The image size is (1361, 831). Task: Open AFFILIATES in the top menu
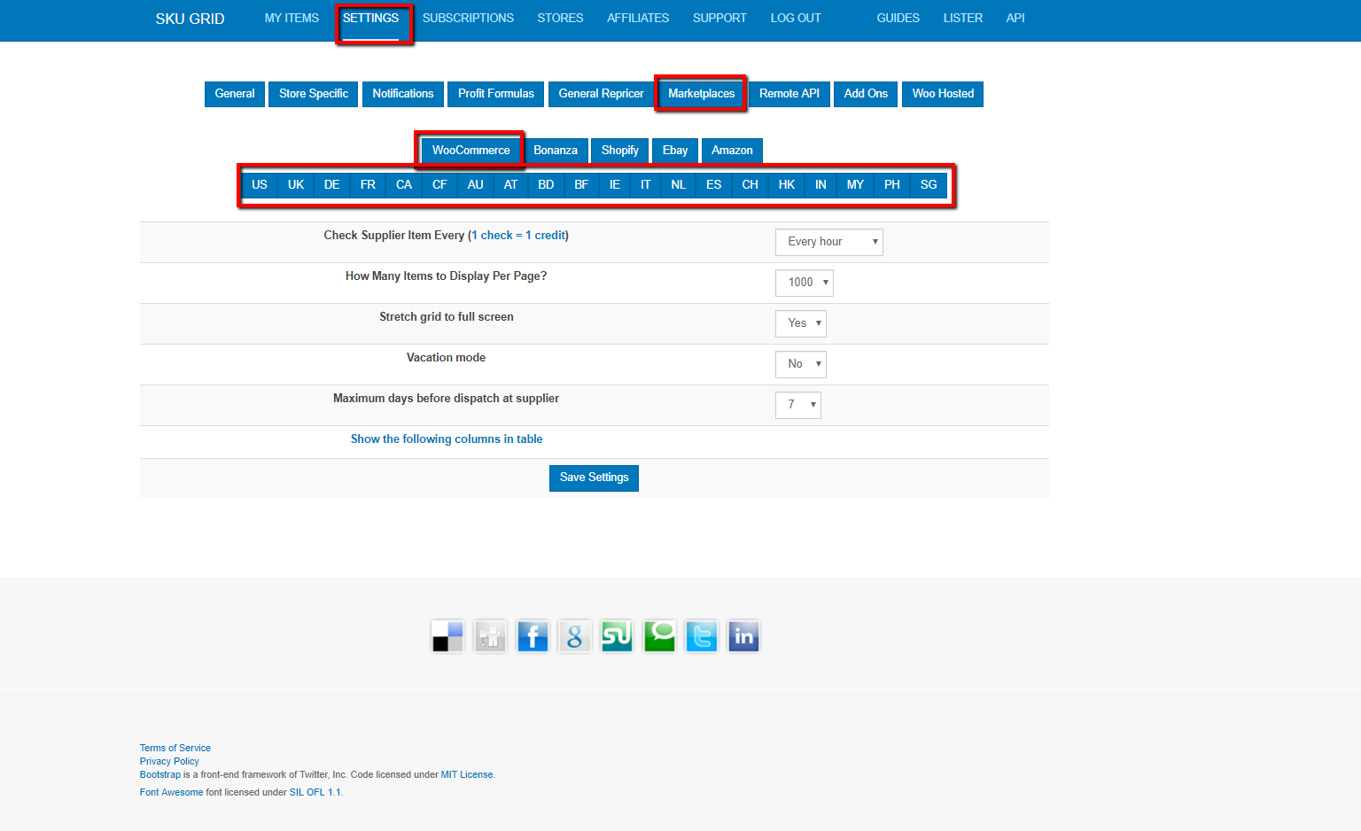tap(638, 18)
